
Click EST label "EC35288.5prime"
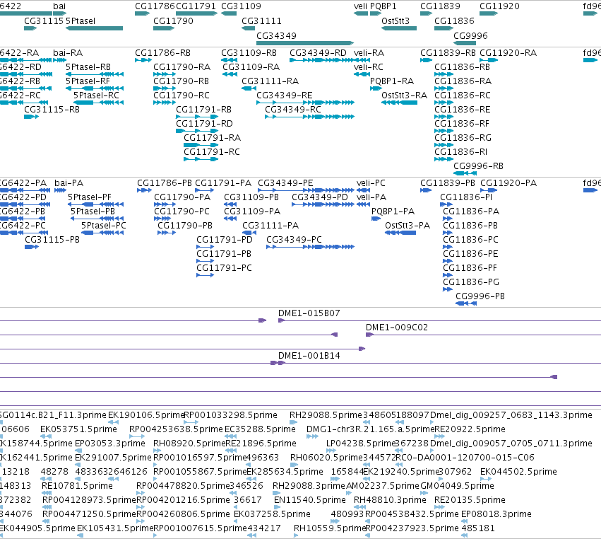pos(260,429)
